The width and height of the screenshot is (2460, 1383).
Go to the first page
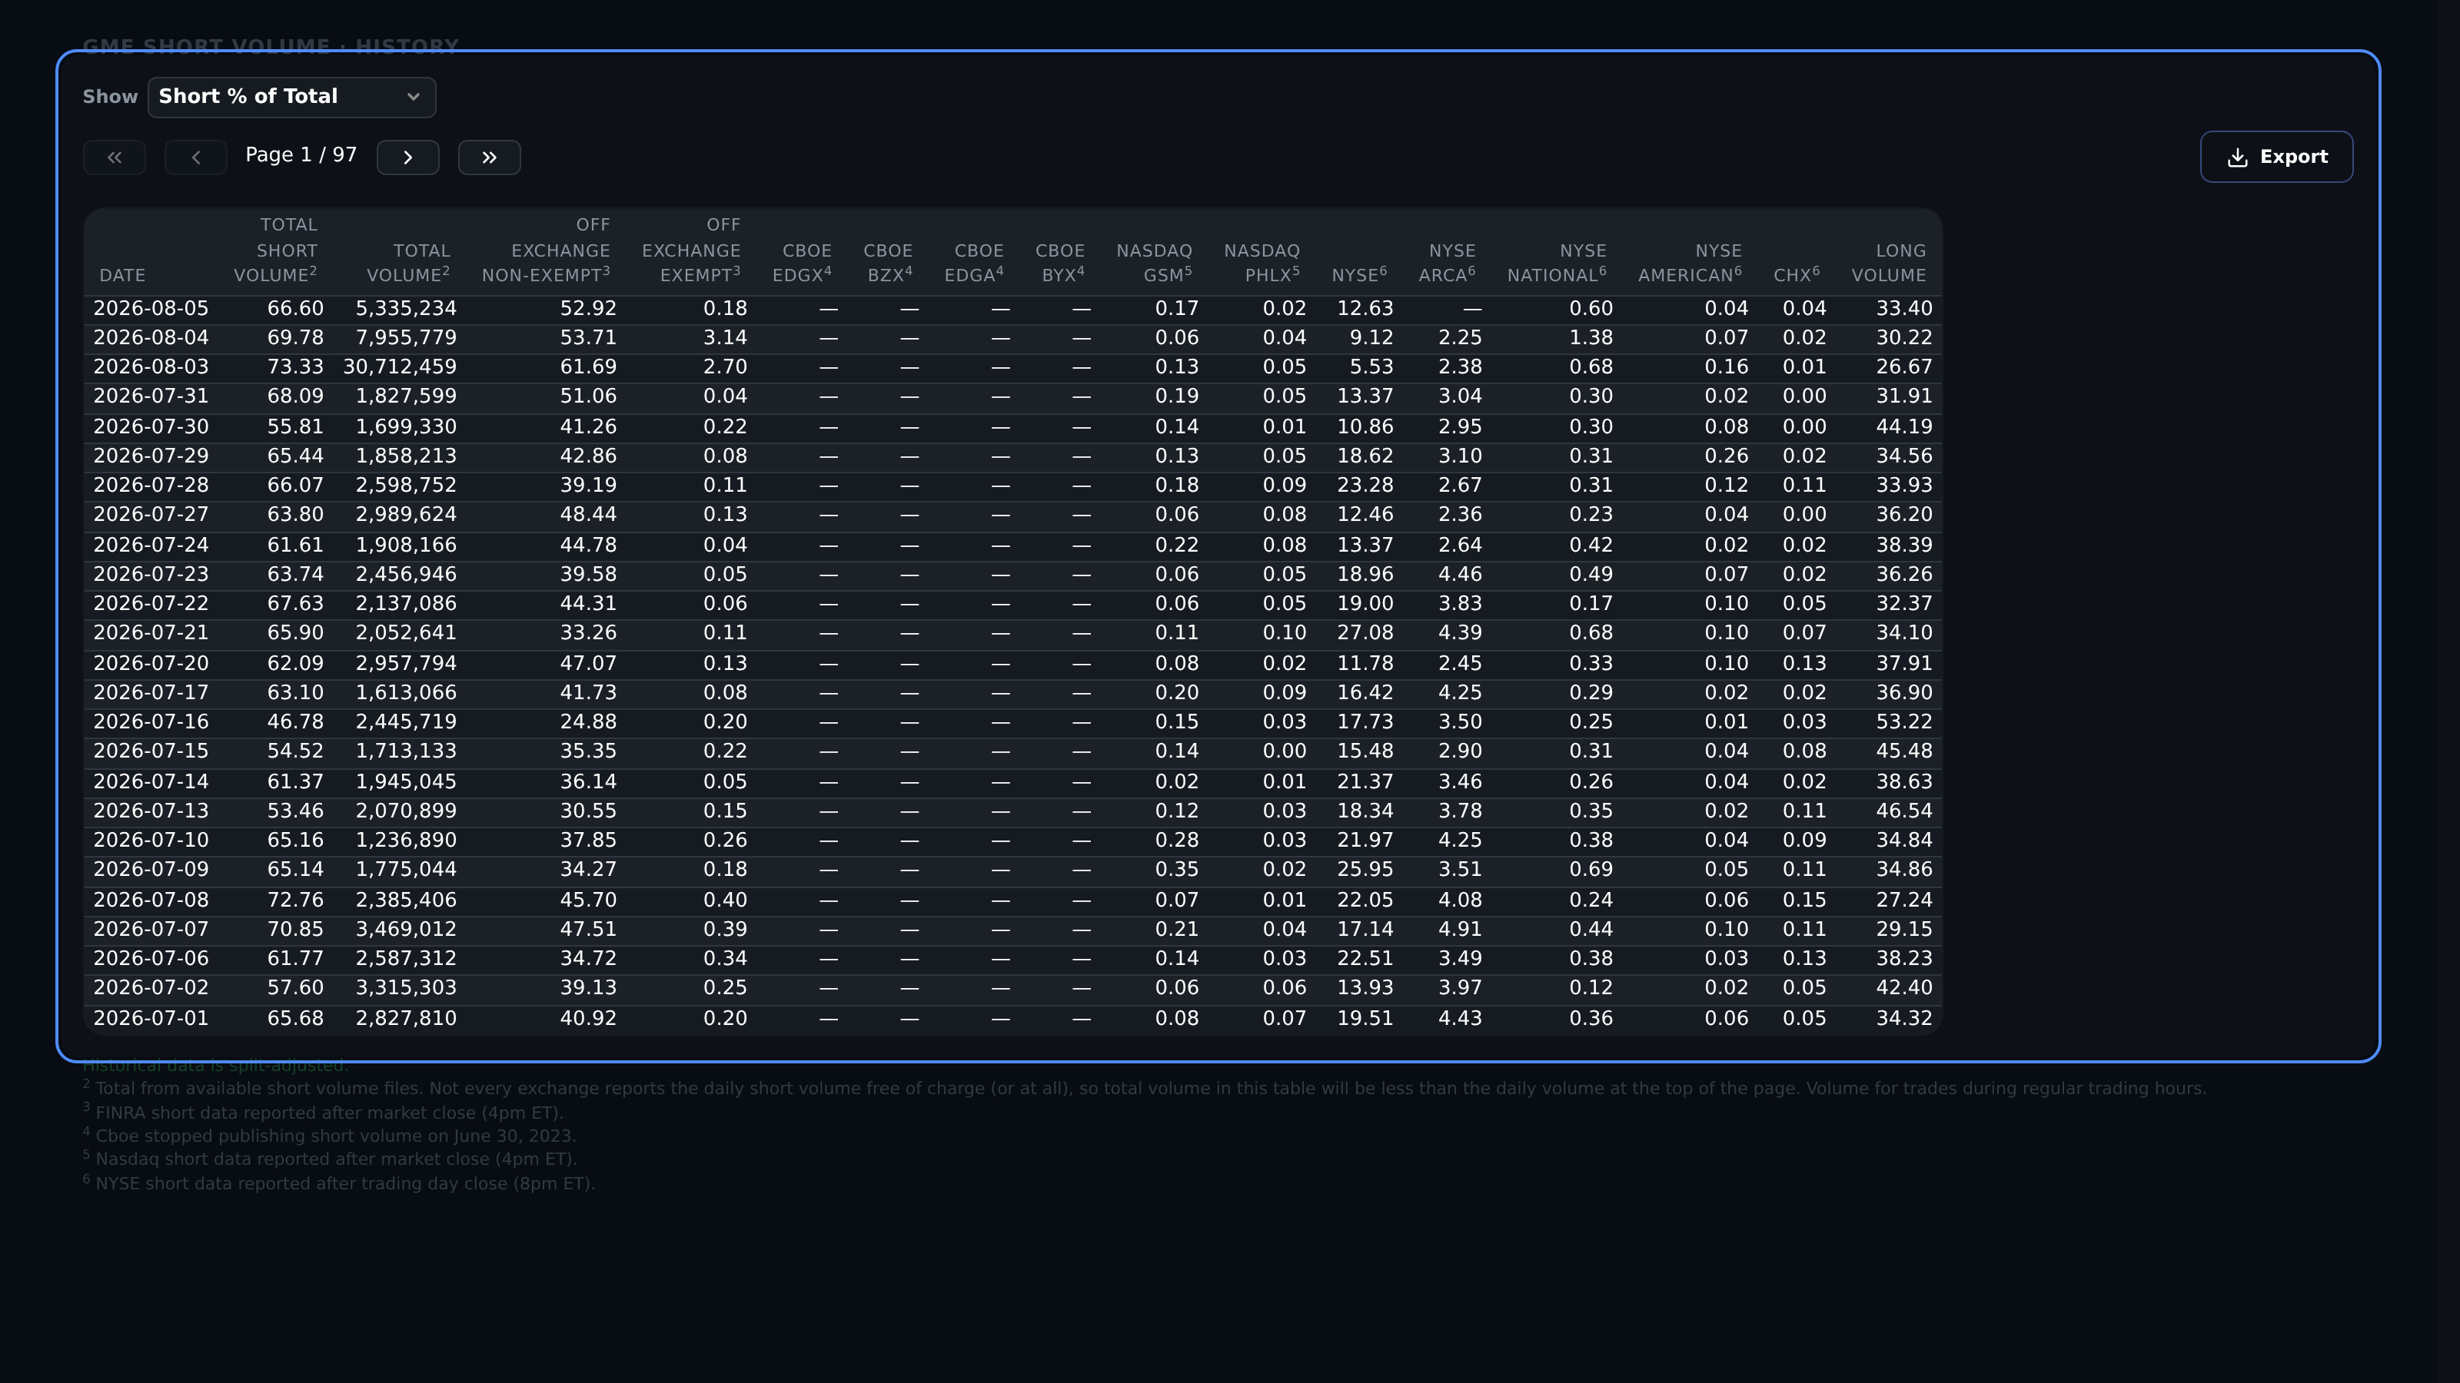(115, 158)
